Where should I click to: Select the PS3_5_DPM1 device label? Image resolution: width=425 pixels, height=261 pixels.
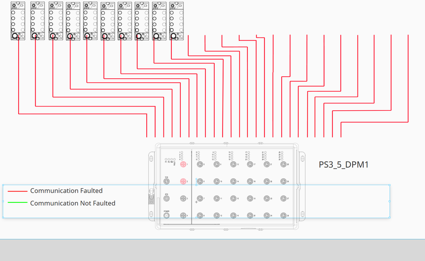click(x=344, y=164)
